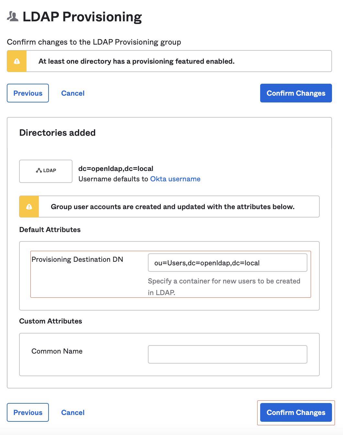Click the LDAP Provisioning page heading
Screen dimensions: 343x435
click(82, 17)
